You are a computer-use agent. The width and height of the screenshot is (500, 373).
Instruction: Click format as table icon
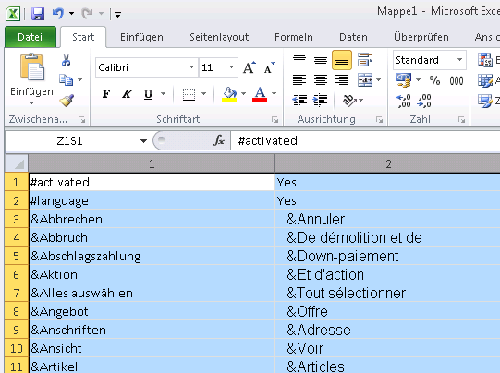tap(484, 80)
